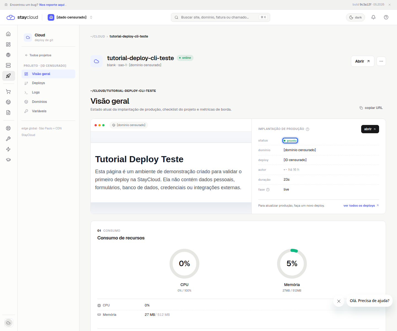The width and height of the screenshot is (397, 331).
Task: Select Visão geral in project menu
Action: [48, 74]
